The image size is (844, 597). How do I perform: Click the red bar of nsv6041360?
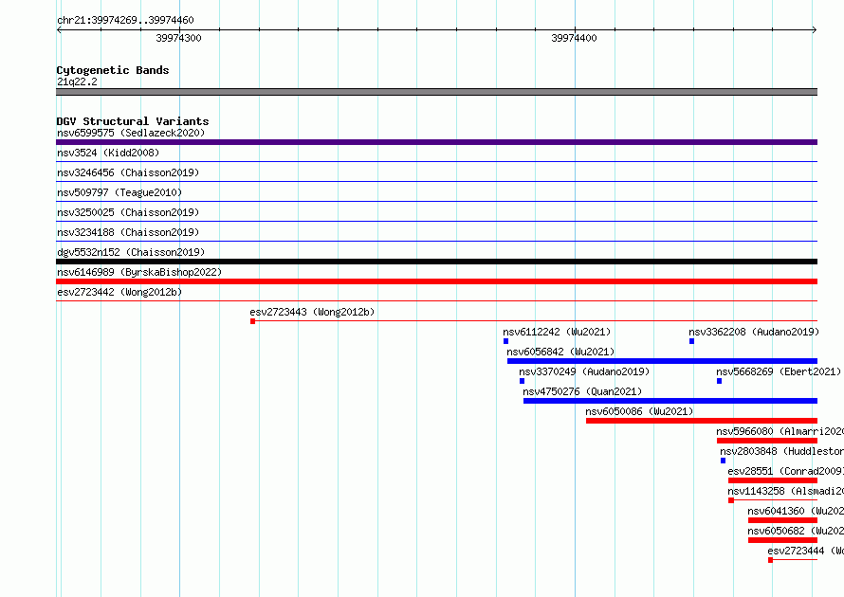tap(782, 520)
